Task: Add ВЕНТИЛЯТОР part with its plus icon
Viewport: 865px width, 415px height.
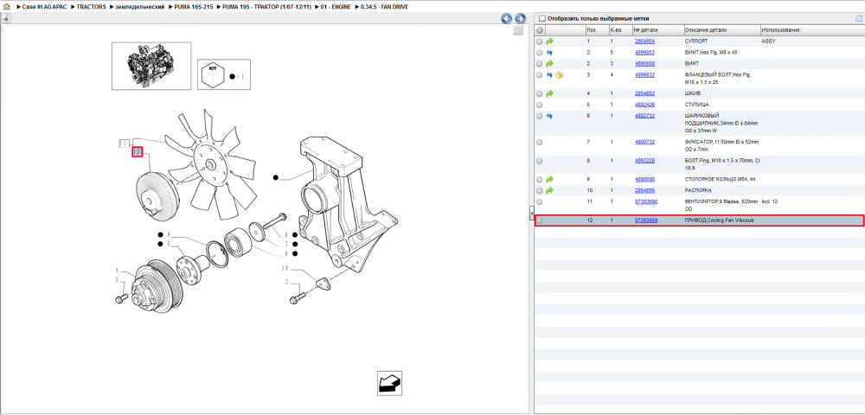Action: [540, 202]
